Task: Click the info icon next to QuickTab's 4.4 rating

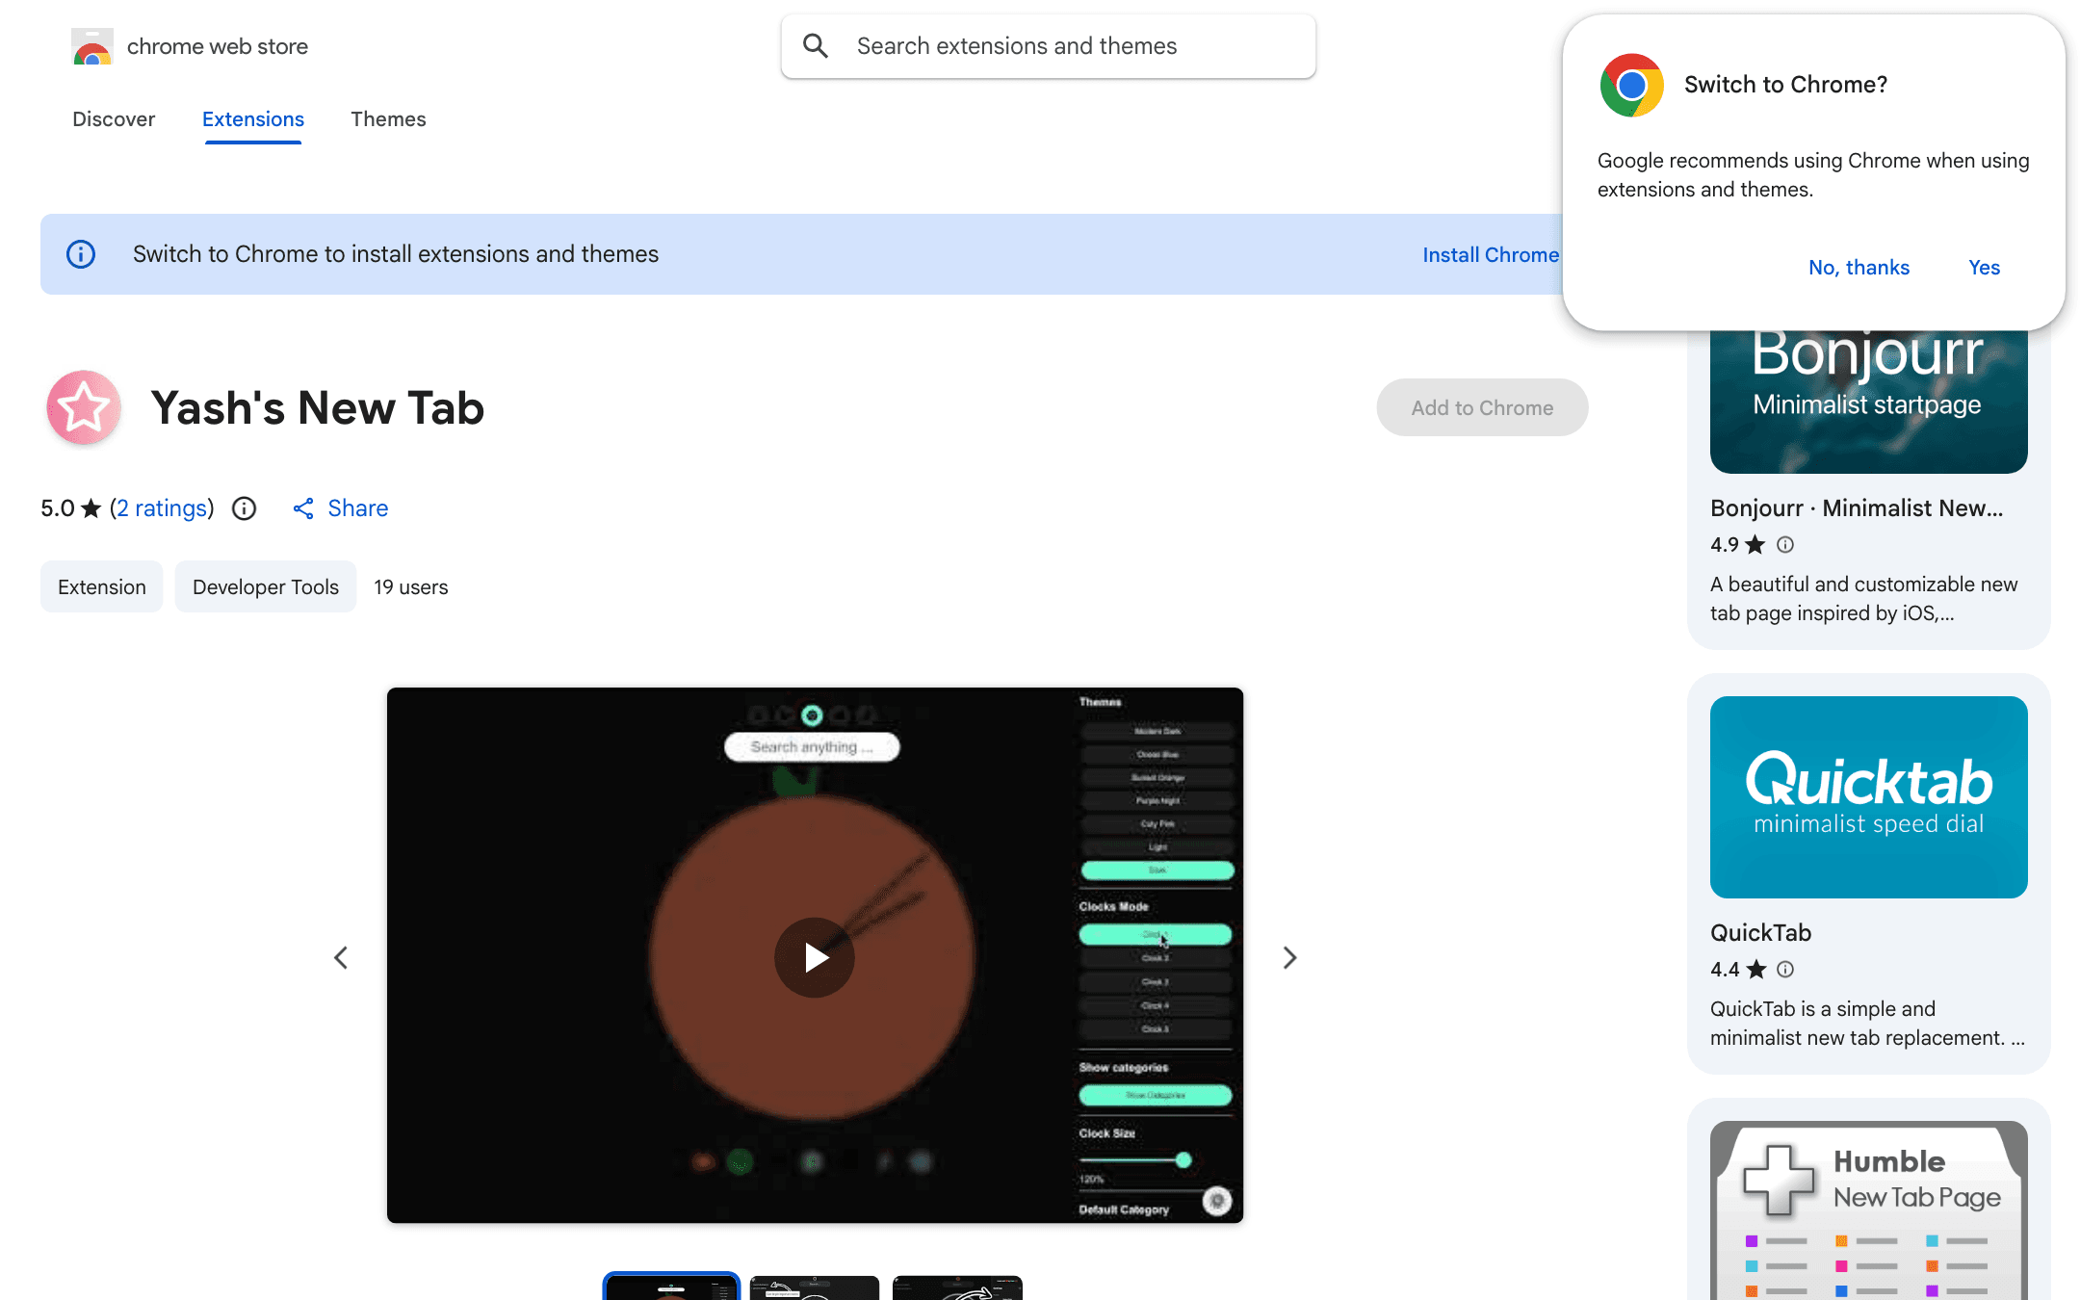Action: (1785, 970)
